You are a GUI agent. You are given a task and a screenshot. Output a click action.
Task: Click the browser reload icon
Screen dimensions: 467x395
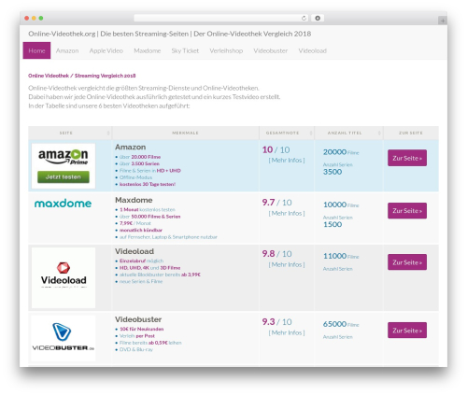304,18
